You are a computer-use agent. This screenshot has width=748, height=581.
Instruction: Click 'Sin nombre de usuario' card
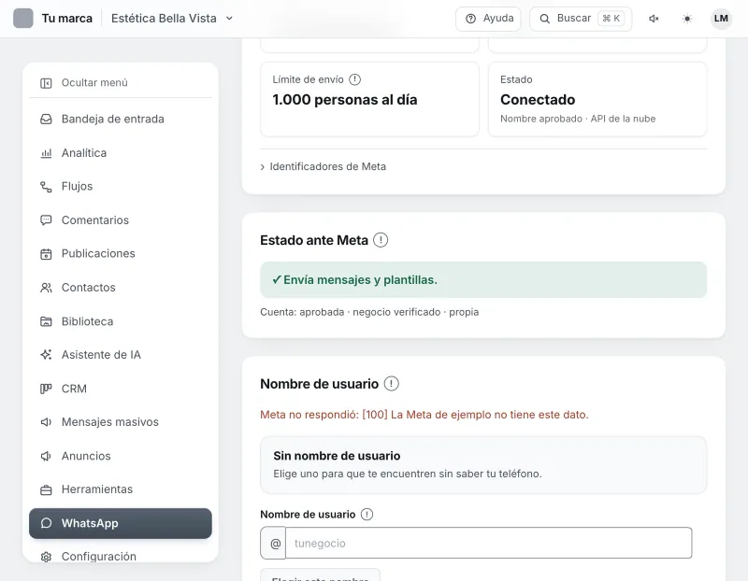483,464
